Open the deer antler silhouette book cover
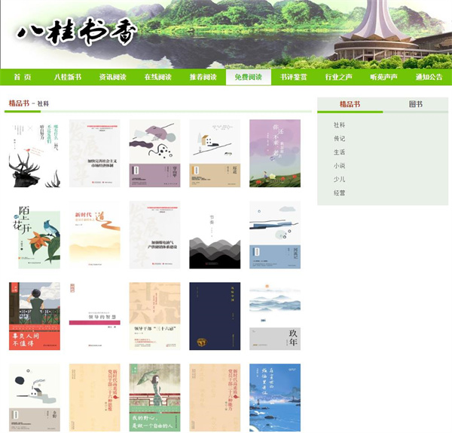Screen dimensions: 452x433 click(35, 153)
